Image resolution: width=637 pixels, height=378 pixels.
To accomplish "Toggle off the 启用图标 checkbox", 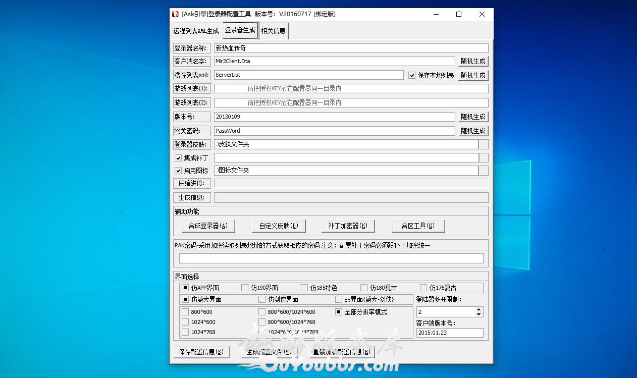I will 178,170.
